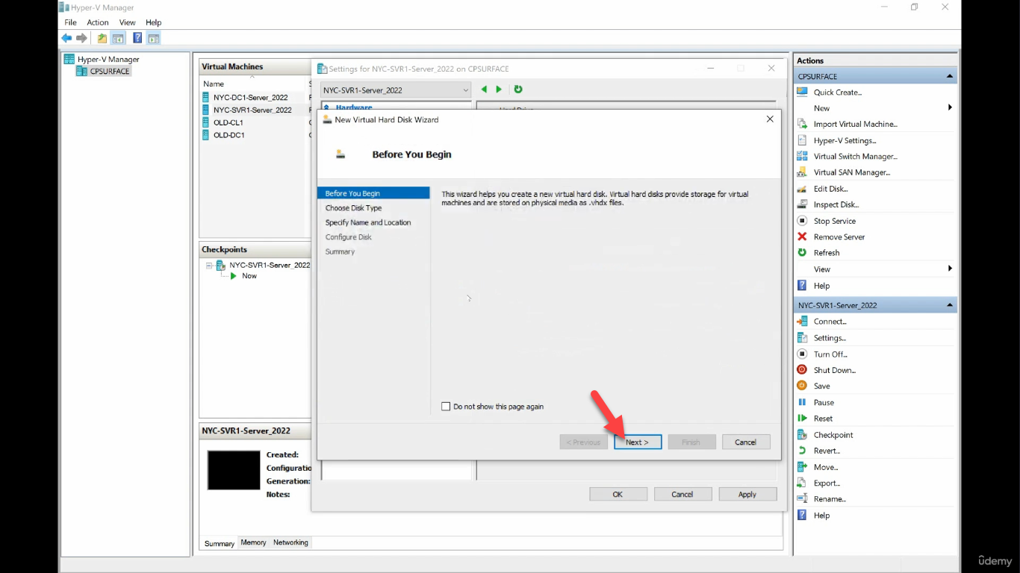The height and width of the screenshot is (573, 1020).
Task: Click Apply in the Settings window
Action: point(747,494)
